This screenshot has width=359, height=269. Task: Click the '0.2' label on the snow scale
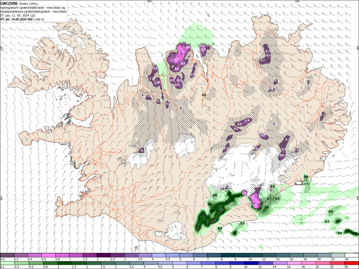pos(2,259)
